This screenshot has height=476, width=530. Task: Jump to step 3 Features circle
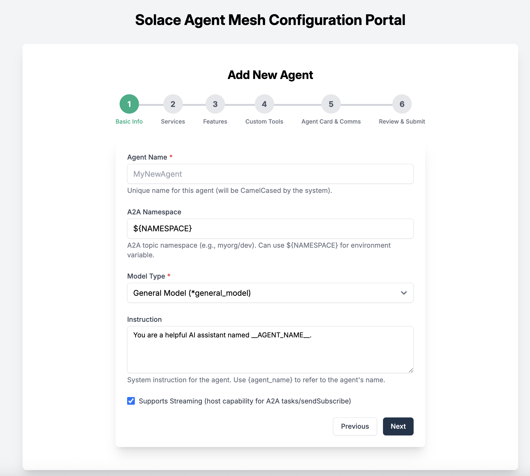215,104
